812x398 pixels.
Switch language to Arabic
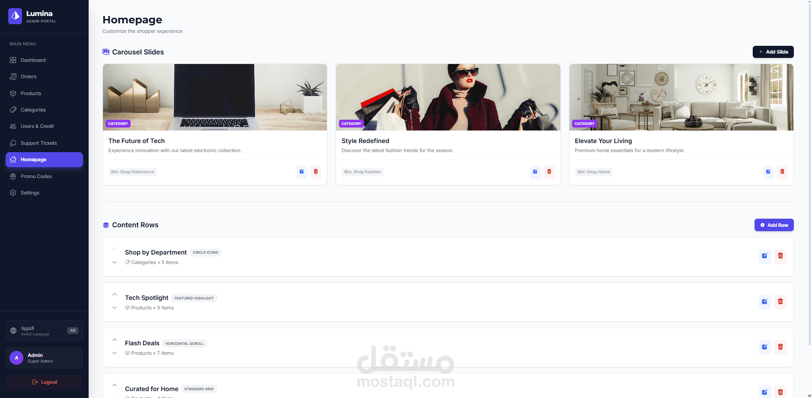pyautogui.click(x=44, y=331)
